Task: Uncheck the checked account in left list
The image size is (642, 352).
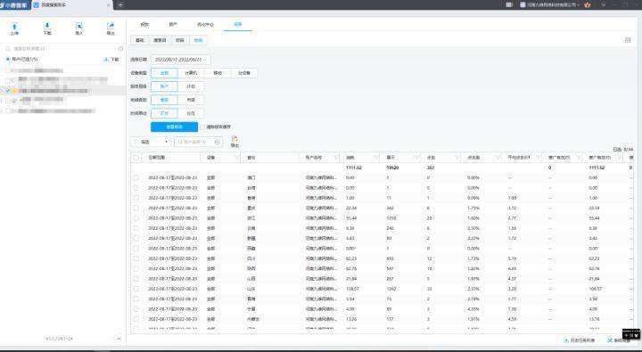Action: click(x=8, y=91)
